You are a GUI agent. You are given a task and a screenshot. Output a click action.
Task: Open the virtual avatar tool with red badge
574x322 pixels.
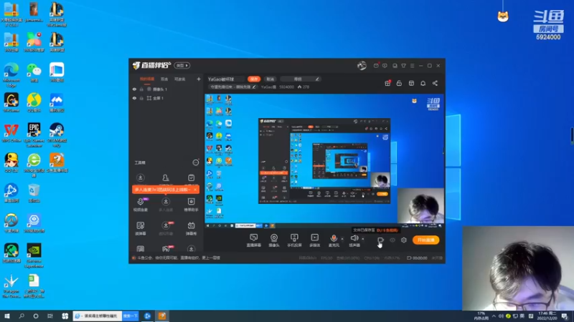[x=166, y=228]
